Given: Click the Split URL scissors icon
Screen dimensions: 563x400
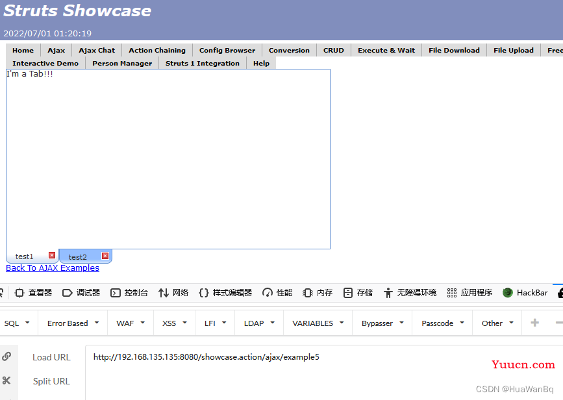Looking at the screenshot, I should click(x=6, y=381).
